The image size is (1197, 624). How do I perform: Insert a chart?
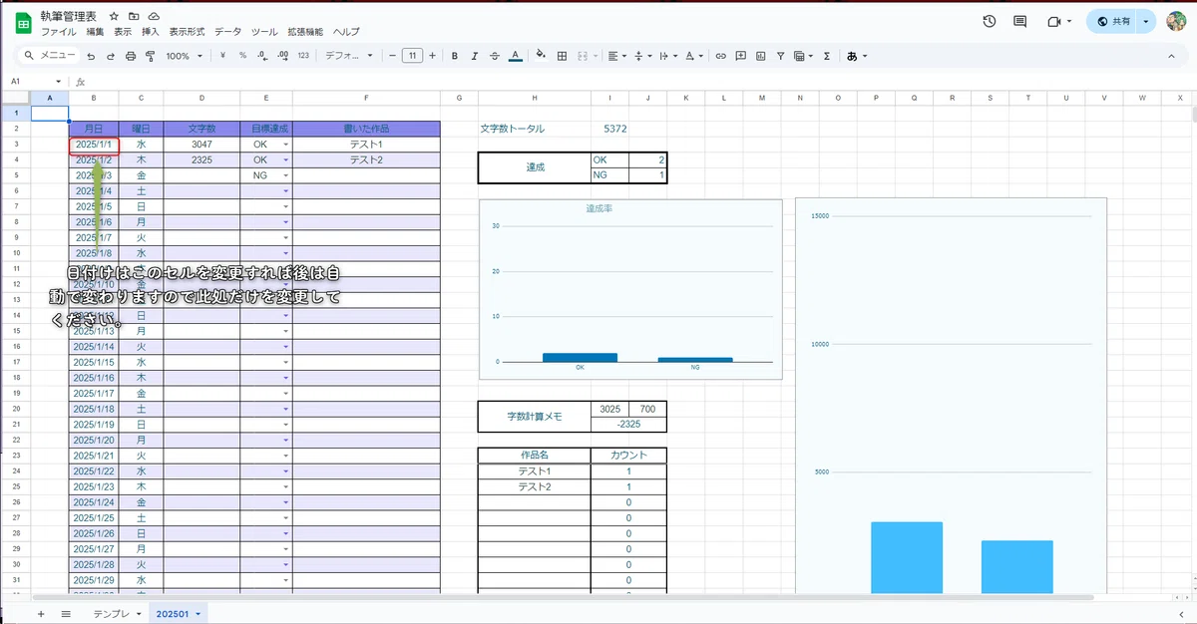(760, 56)
